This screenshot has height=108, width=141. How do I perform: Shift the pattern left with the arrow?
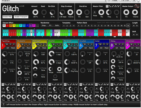tap(134, 35)
